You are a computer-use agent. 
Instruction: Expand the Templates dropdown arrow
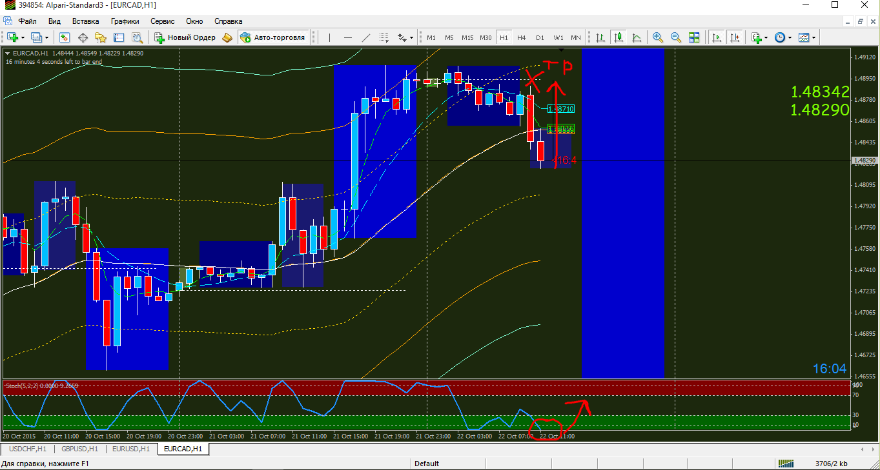point(814,37)
